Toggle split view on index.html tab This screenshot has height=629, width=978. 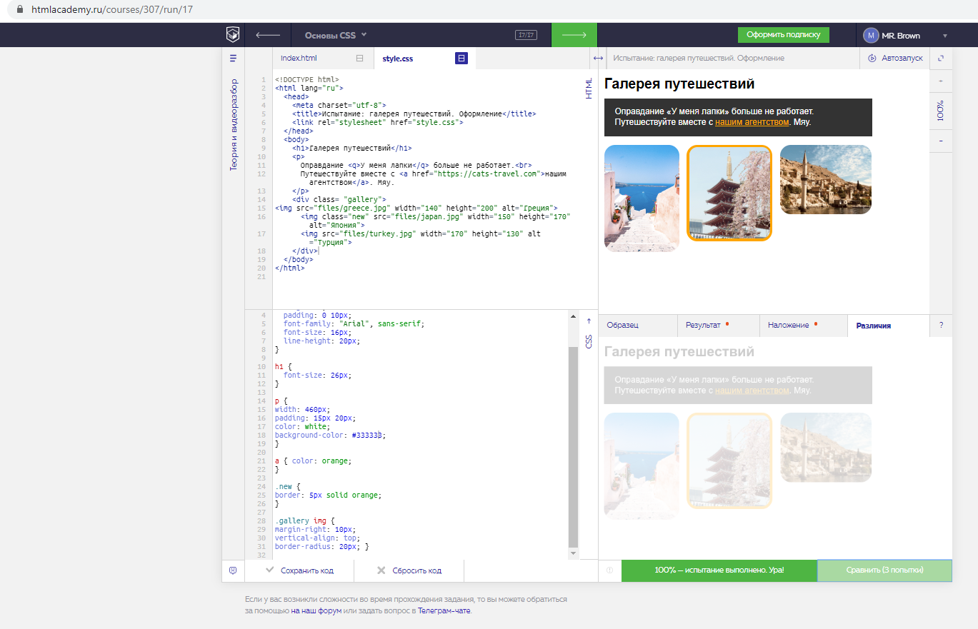tap(359, 59)
